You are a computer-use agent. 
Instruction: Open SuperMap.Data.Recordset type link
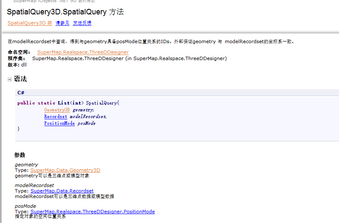(62, 191)
